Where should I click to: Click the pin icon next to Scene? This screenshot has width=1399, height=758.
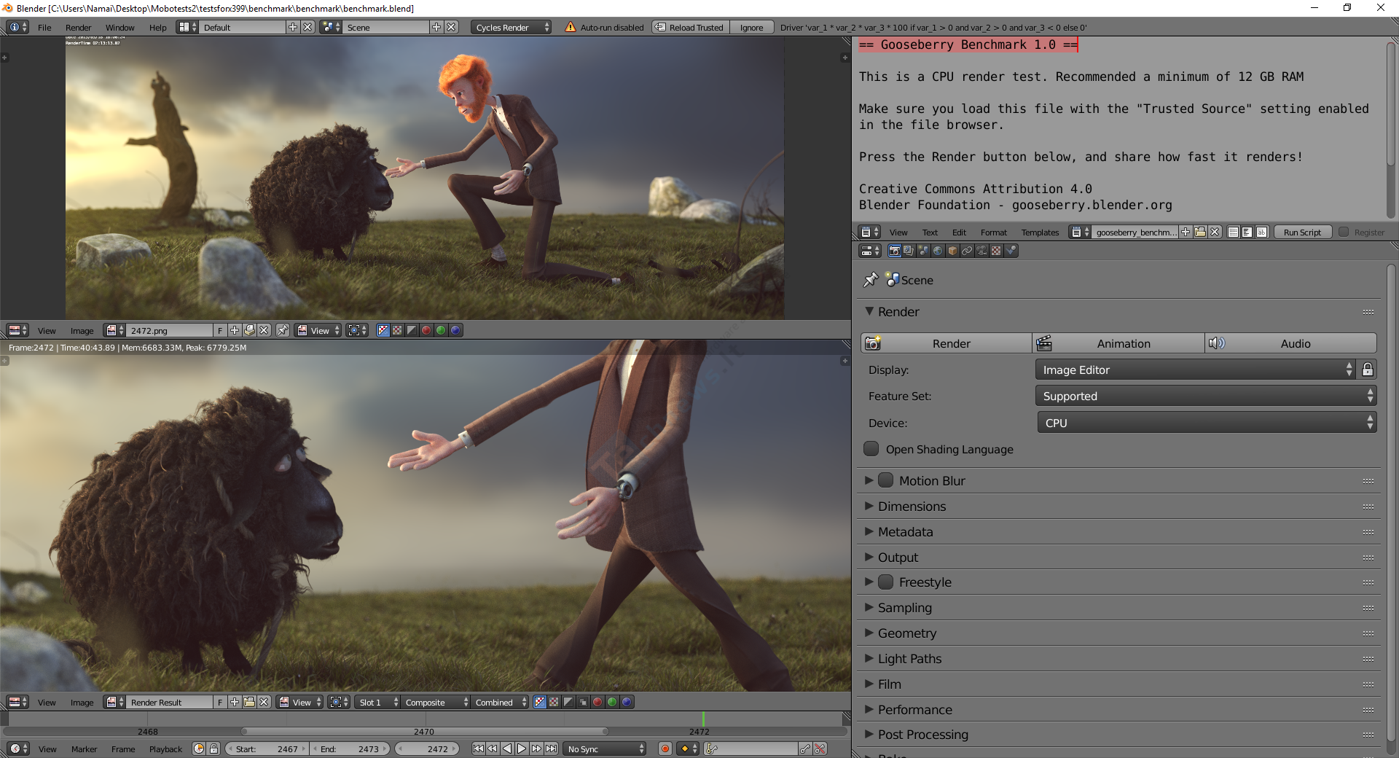[x=870, y=280]
